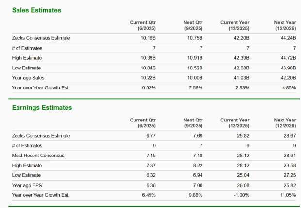Viewport: 301px width, 208px height.
Task: Click the Most Recent Consensus row label
Action: (38, 156)
